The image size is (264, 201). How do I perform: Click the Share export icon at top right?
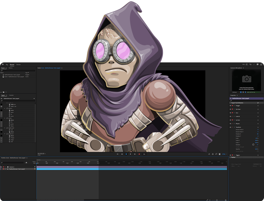(261, 64)
